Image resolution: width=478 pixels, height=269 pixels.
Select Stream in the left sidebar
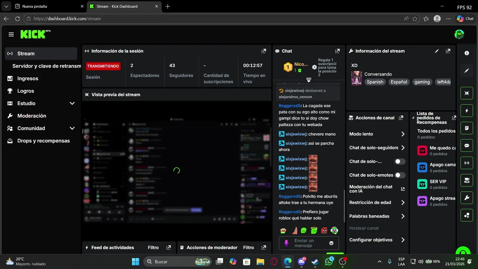41,53
